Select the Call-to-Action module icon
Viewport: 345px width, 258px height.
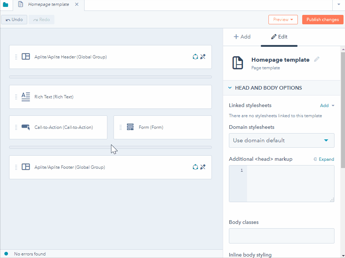click(25, 127)
